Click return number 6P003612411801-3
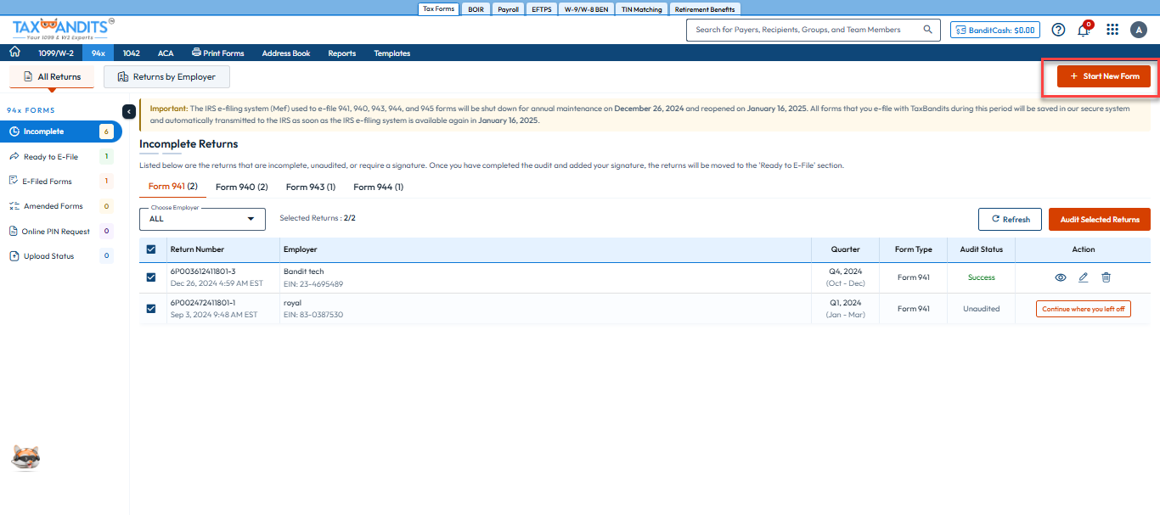This screenshot has width=1160, height=515. click(x=203, y=271)
